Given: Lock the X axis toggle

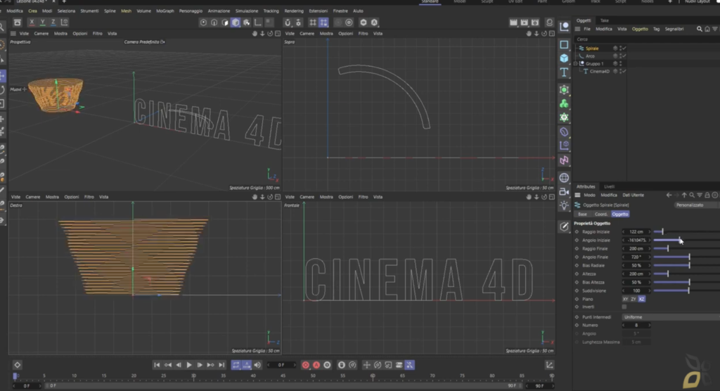Looking at the screenshot, I should tap(32, 22).
